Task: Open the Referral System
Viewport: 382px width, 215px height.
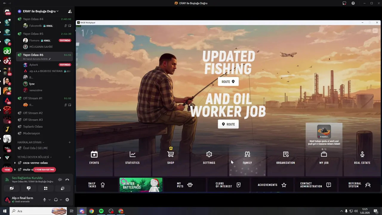Action: [359, 185]
